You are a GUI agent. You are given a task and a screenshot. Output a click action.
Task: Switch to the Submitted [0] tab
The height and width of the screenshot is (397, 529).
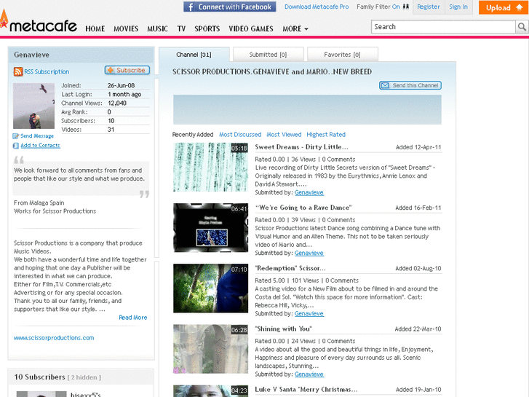268,55
